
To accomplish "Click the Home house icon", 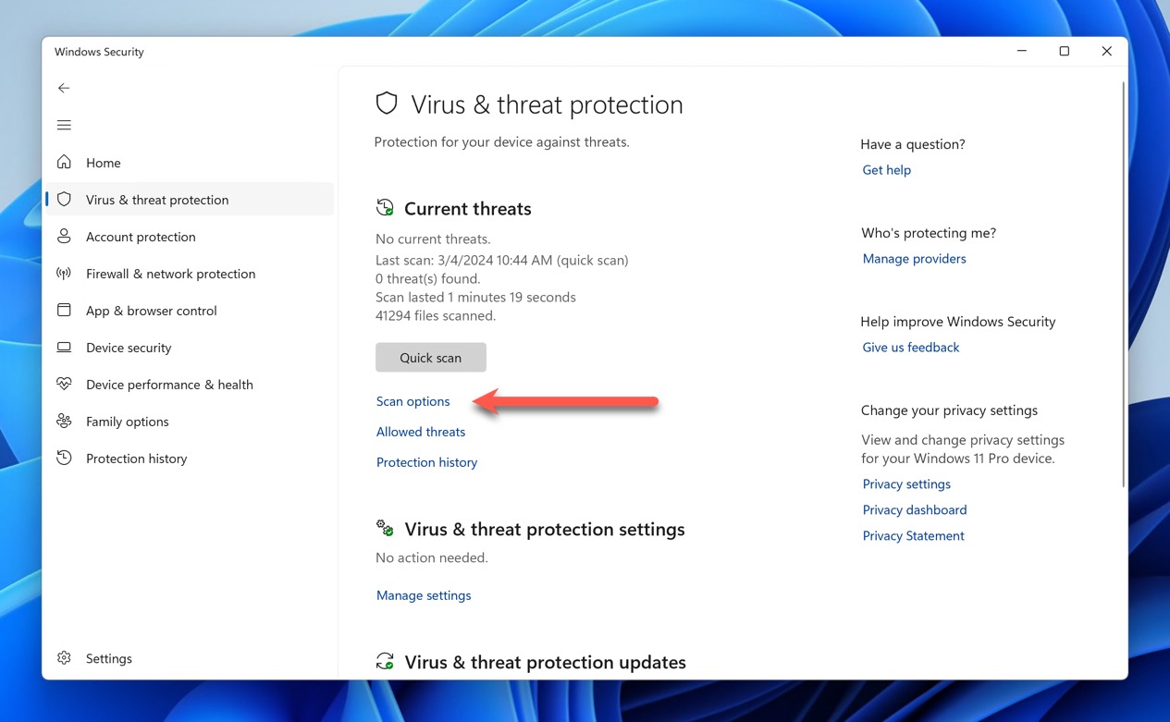I will [64, 163].
